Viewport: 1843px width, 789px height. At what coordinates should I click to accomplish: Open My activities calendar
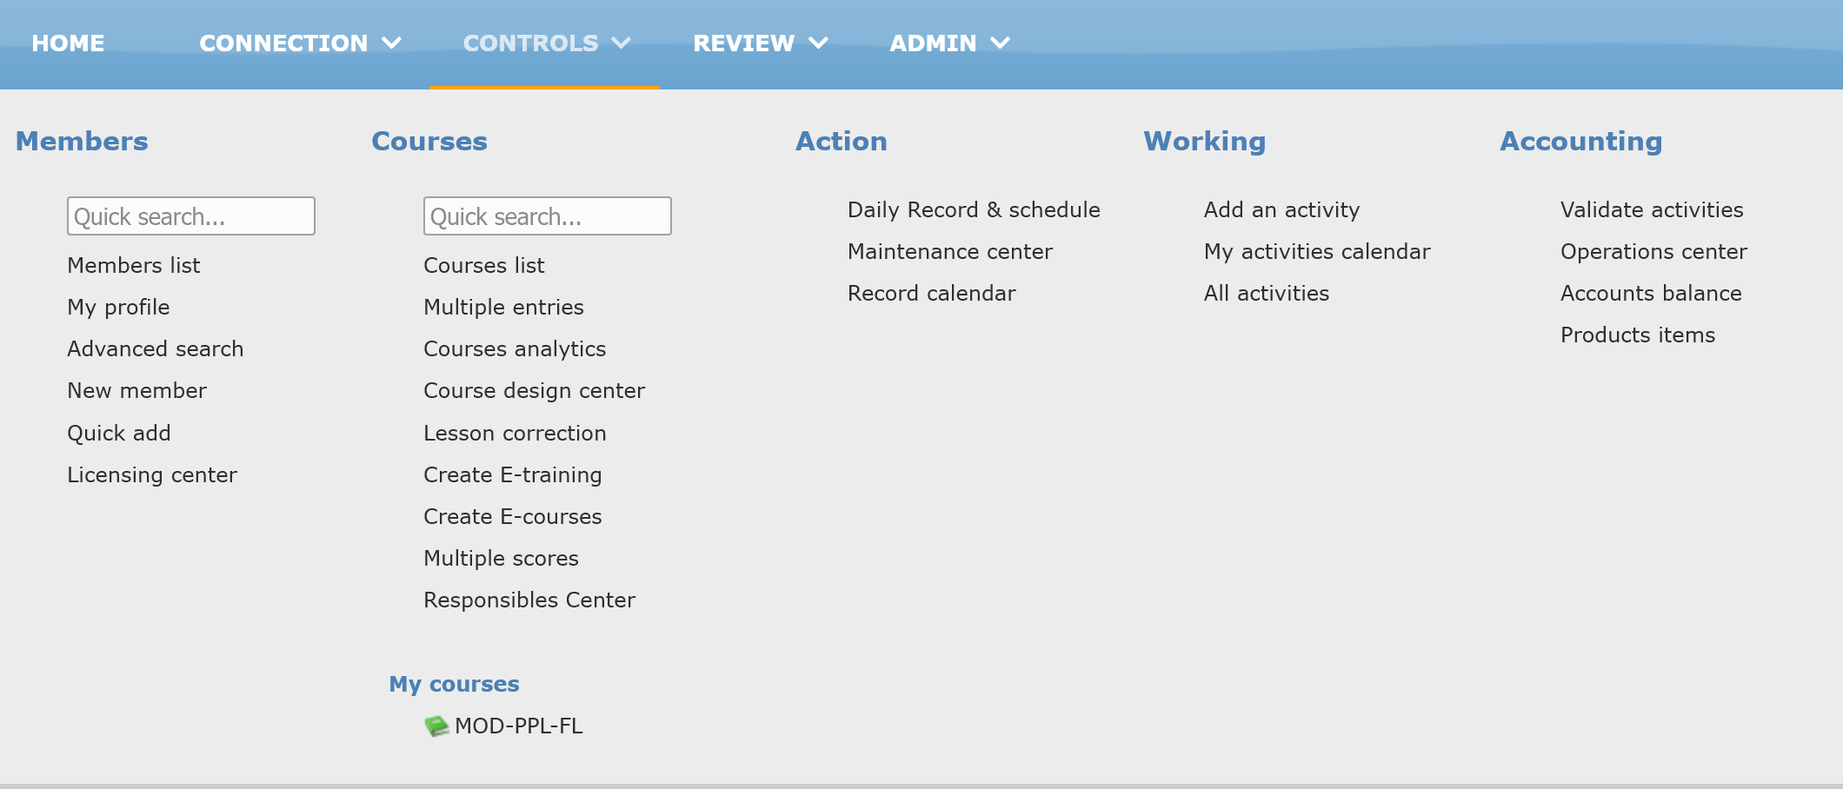1317,251
